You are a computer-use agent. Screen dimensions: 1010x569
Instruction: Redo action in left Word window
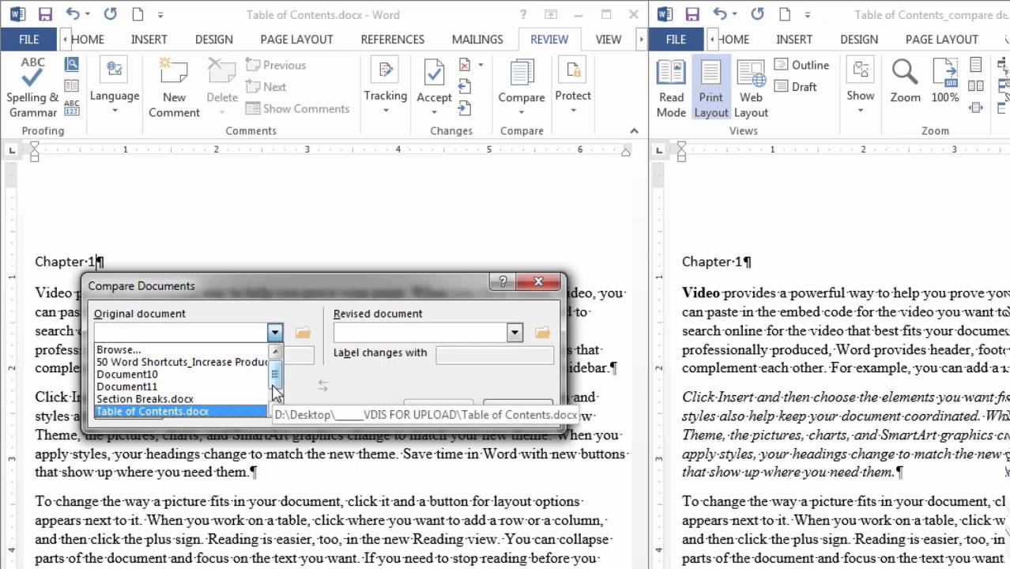(x=111, y=14)
